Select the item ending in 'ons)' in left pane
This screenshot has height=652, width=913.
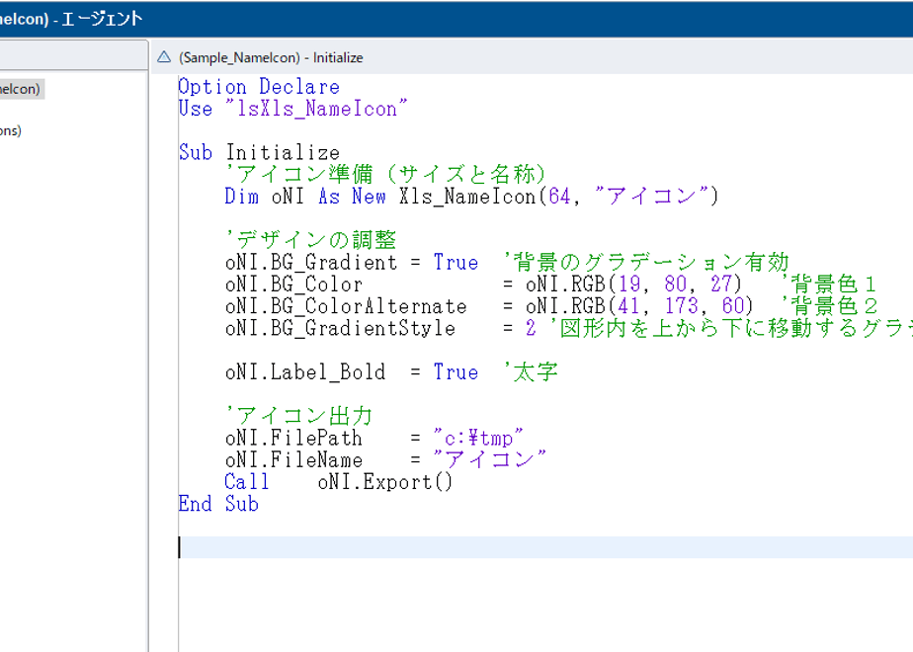[11, 130]
